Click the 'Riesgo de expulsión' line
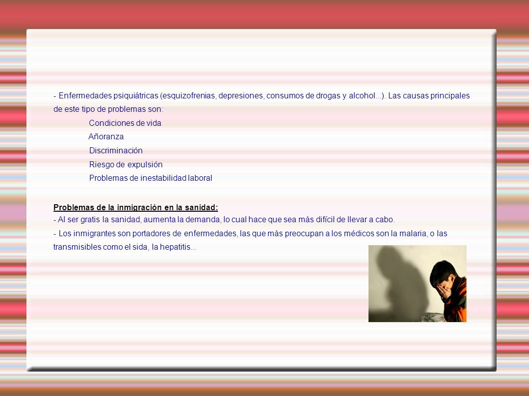 click(126, 164)
